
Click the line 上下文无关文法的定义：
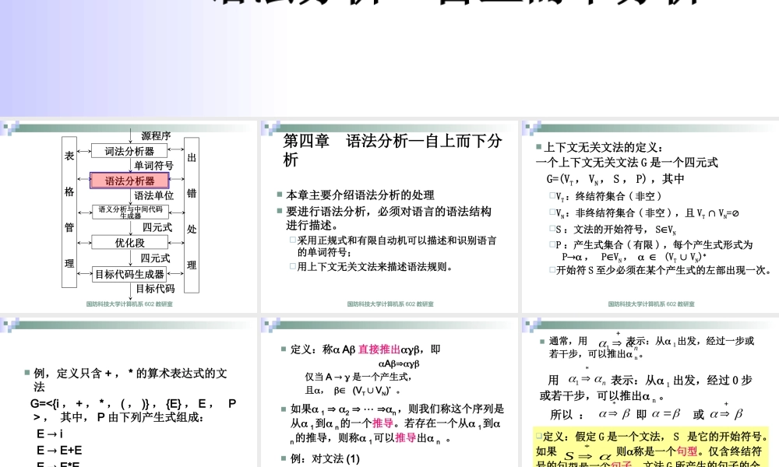[x=603, y=147]
